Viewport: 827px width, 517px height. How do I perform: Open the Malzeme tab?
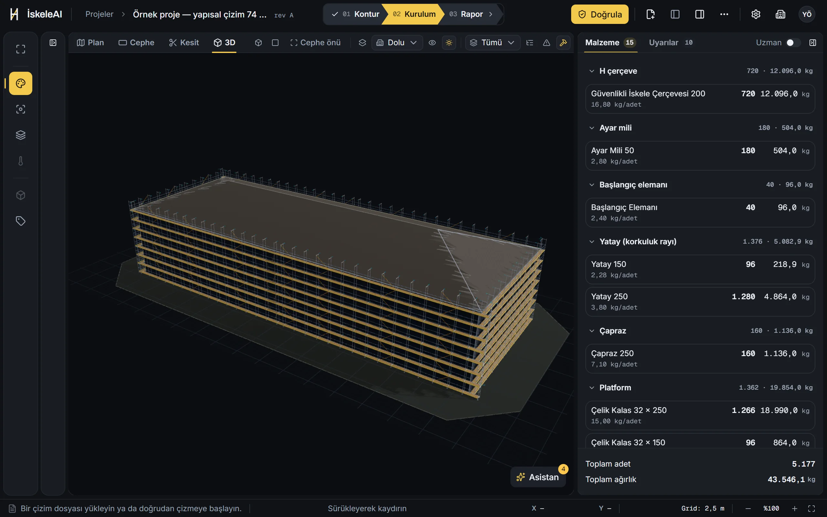pyautogui.click(x=610, y=43)
